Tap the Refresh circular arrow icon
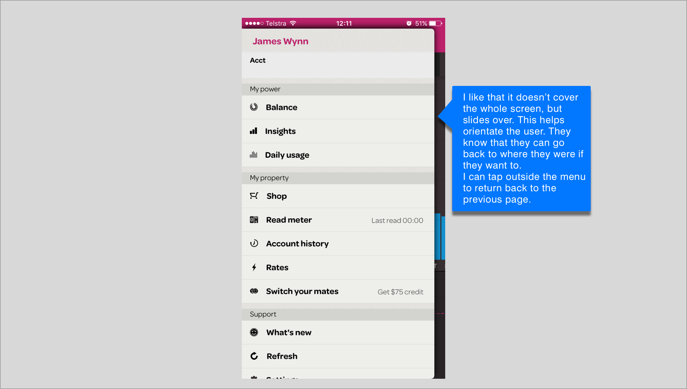Screen dimensions: 687x389 click(254, 356)
